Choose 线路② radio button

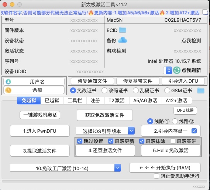click(x=175, y=121)
